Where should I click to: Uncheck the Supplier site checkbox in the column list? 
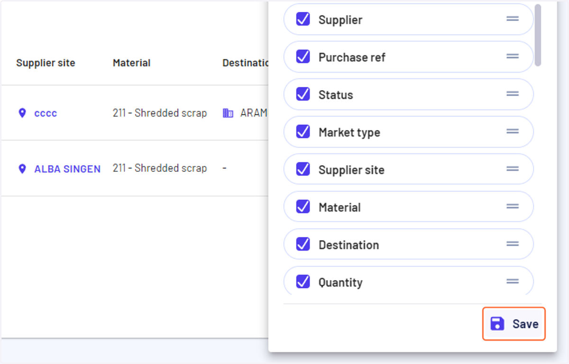303,169
